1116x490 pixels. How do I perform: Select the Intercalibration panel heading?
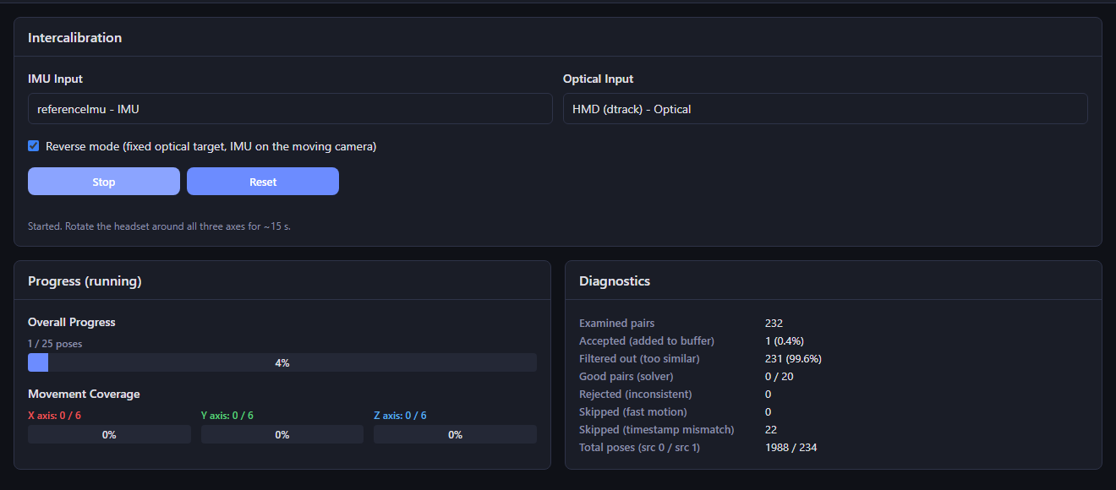[74, 38]
